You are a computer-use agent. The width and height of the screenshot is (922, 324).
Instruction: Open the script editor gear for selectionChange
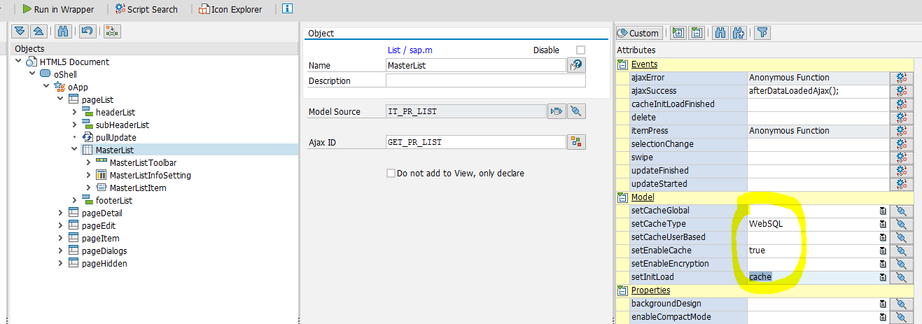[x=902, y=144]
